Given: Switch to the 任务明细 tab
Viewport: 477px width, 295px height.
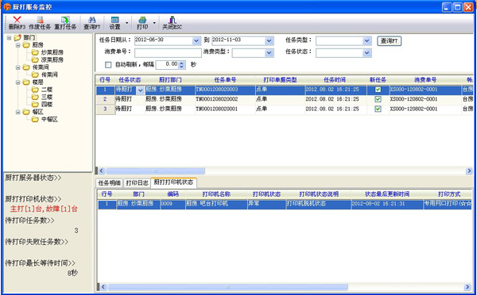Looking at the screenshot, I should pyautogui.click(x=110, y=183).
